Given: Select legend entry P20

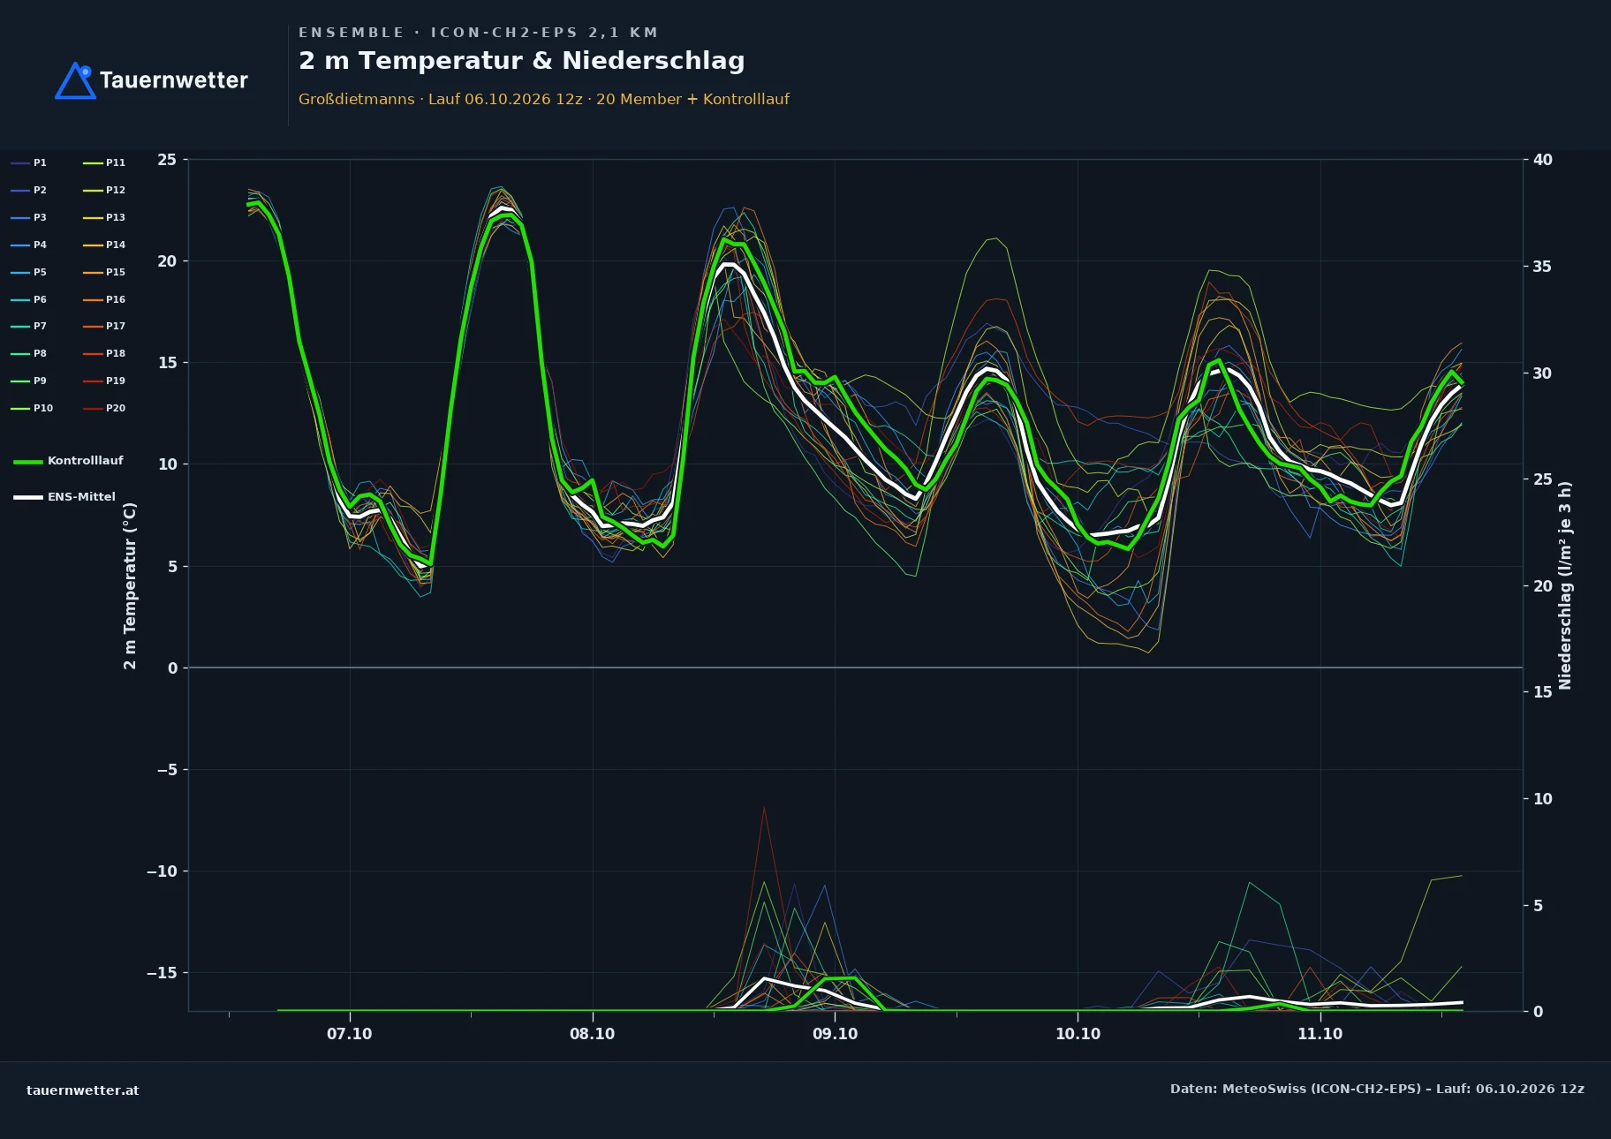Looking at the screenshot, I should (104, 408).
